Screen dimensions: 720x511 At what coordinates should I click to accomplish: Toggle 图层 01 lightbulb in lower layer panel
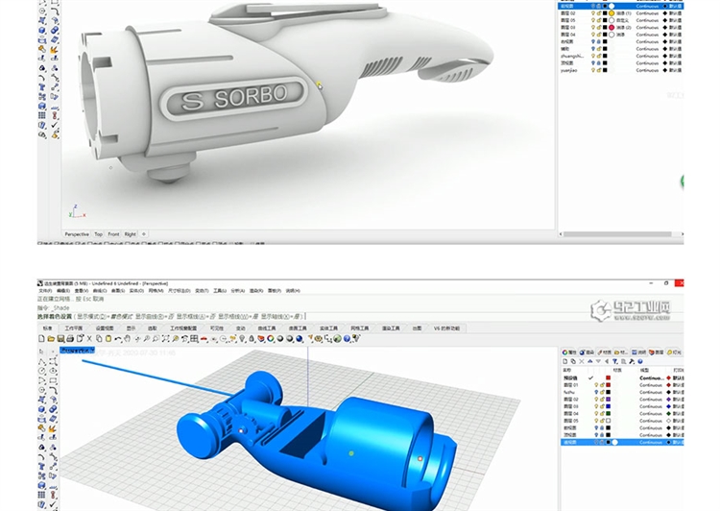pos(596,385)
